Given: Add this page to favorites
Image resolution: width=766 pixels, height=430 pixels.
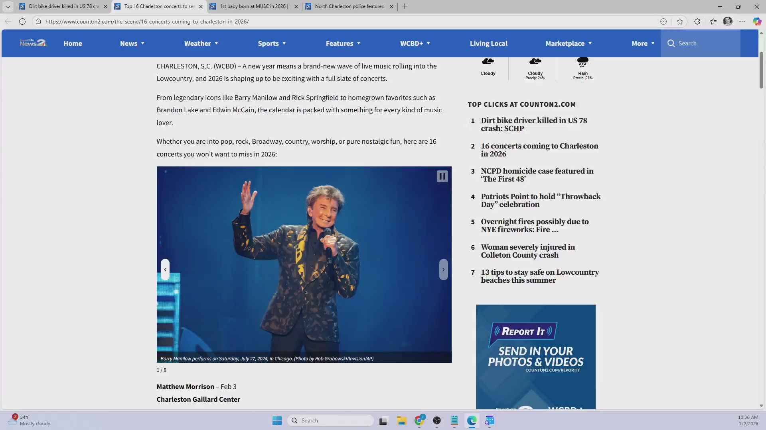Looking at the screenshot, I should (x=680, y=21).
